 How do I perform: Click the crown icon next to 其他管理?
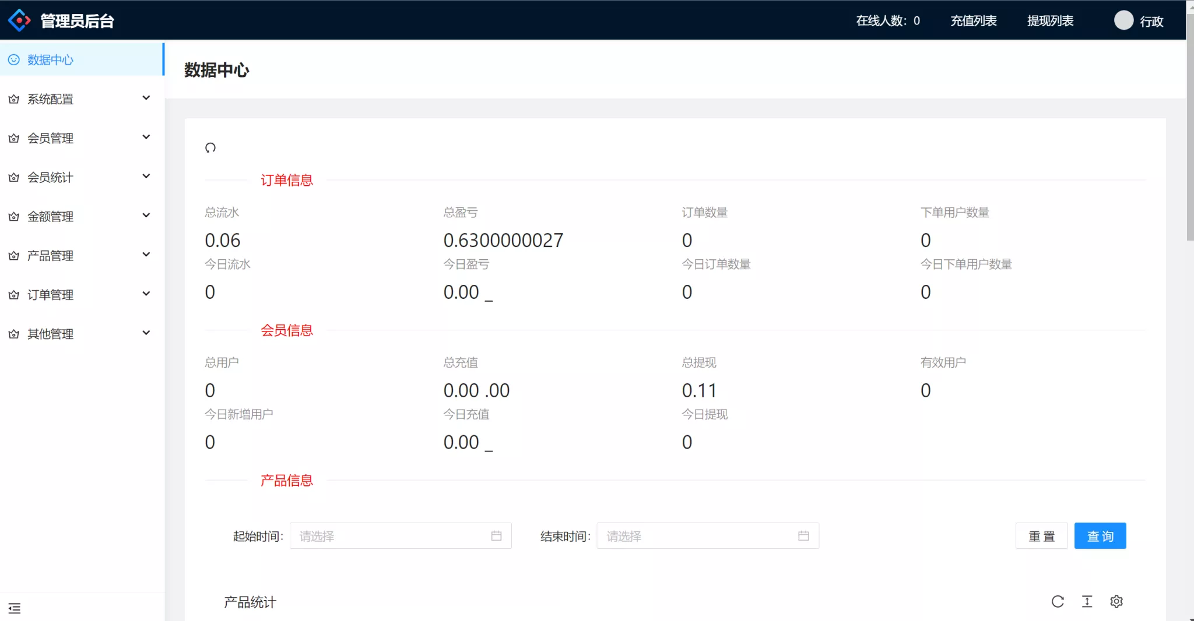point(14,334)
